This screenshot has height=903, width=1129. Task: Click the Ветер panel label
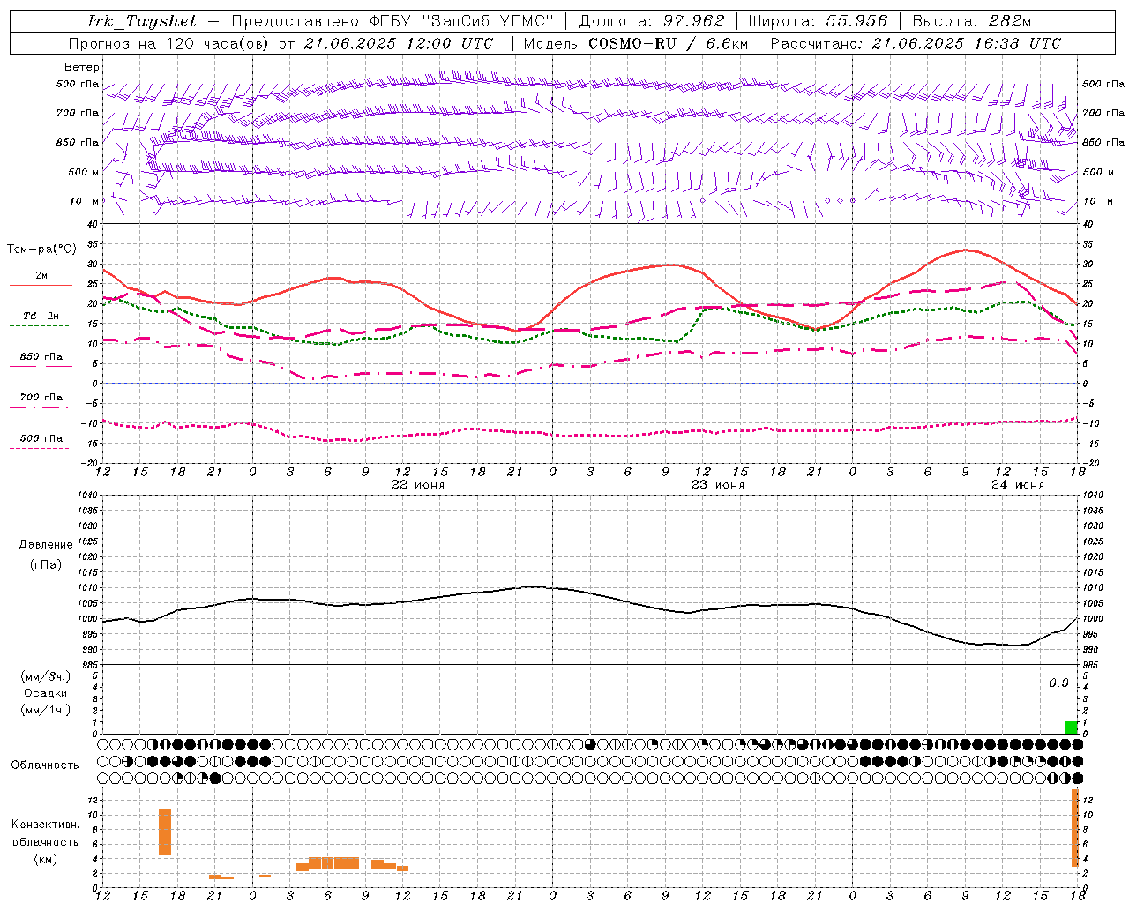pos(82,67)
